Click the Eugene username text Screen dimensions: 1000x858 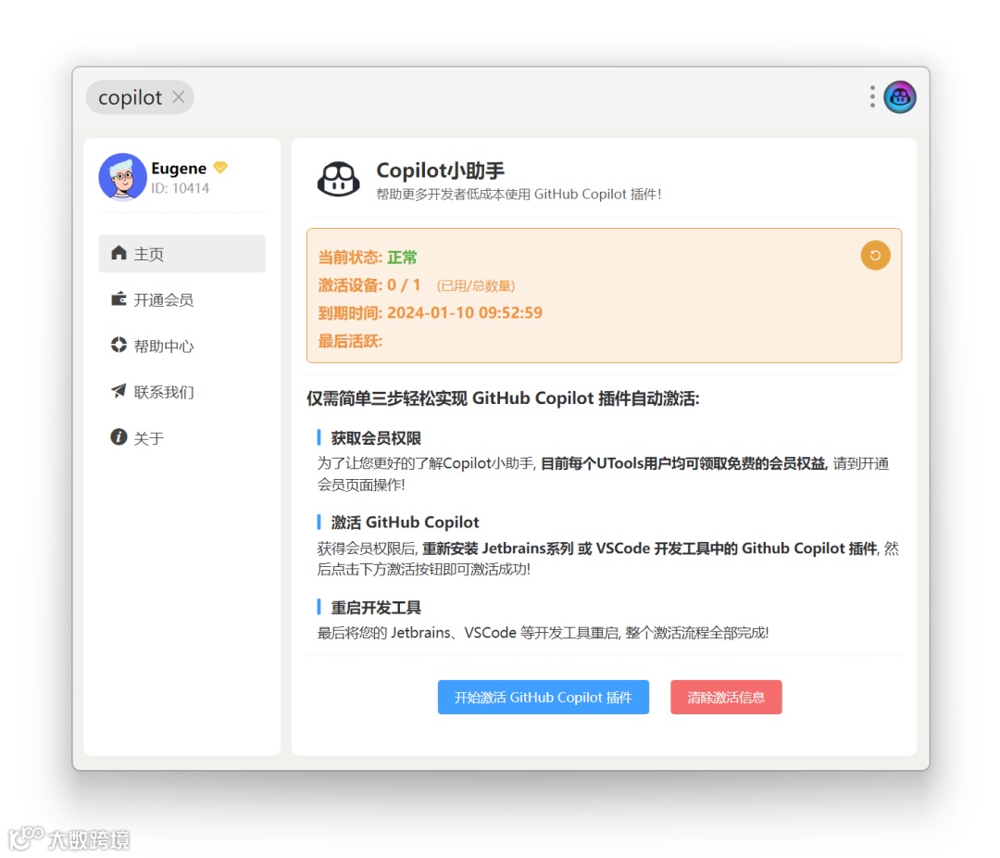(179, 168)
